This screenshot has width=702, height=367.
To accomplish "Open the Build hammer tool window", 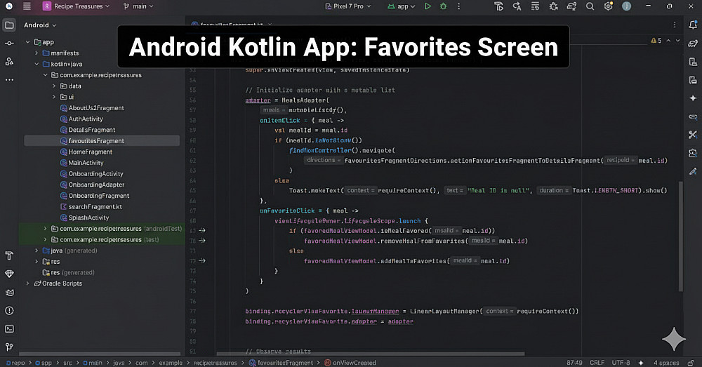I will point(9,255).
